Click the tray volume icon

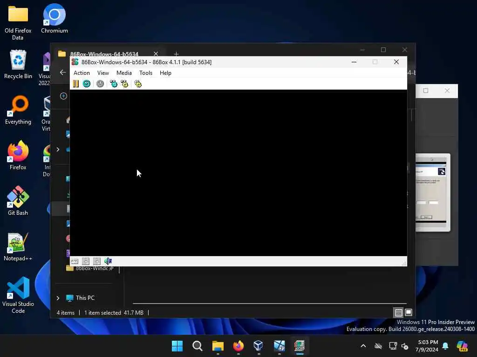click(405, 346)
